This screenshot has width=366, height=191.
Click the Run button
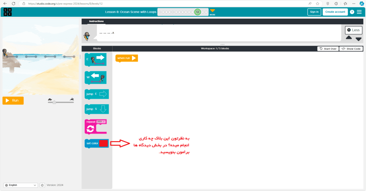point(13,100)
